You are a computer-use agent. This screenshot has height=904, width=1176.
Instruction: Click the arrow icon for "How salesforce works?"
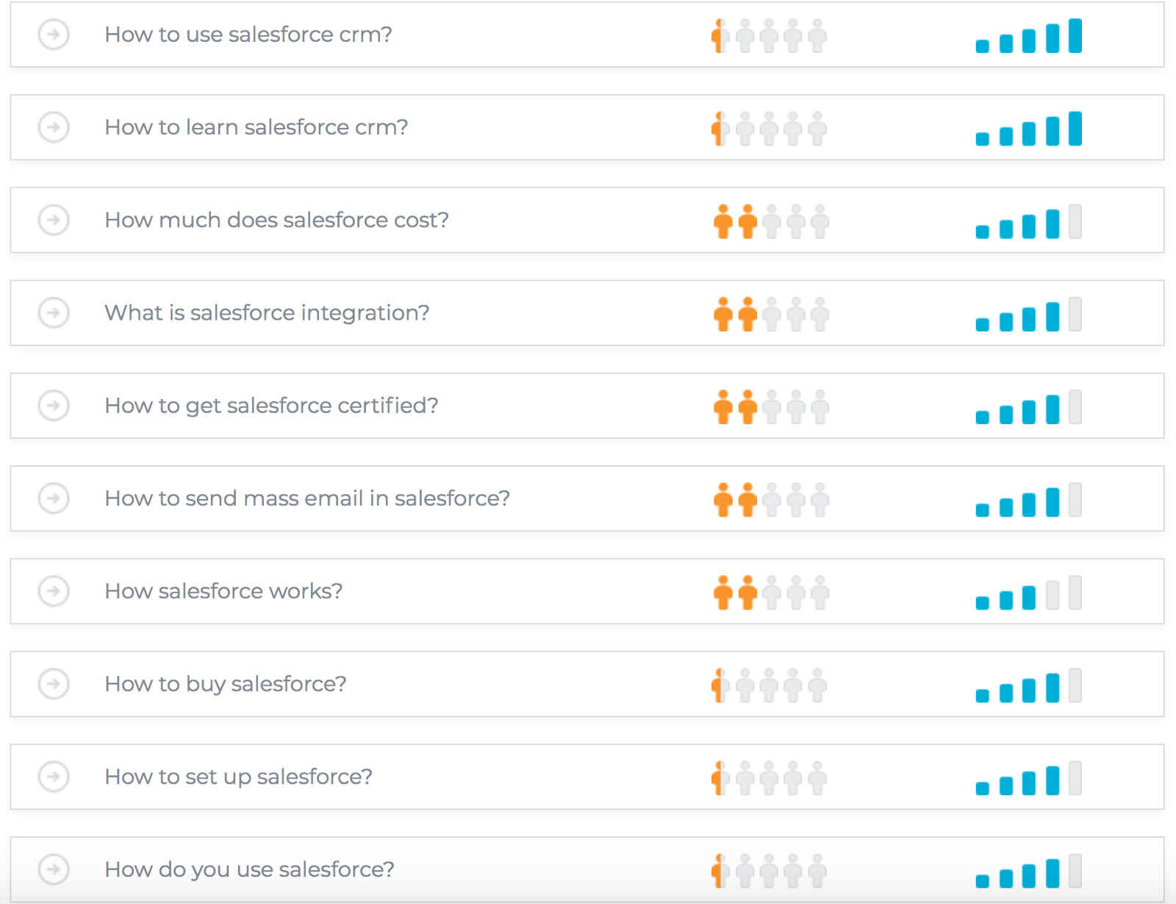click(x=53, y=591)
